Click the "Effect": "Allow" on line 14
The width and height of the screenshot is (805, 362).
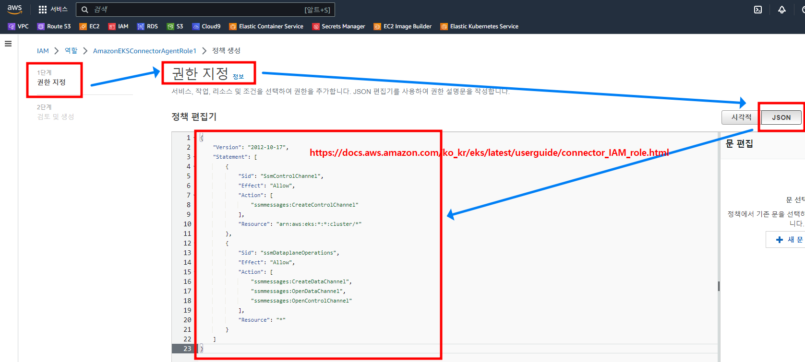[266, 262]
